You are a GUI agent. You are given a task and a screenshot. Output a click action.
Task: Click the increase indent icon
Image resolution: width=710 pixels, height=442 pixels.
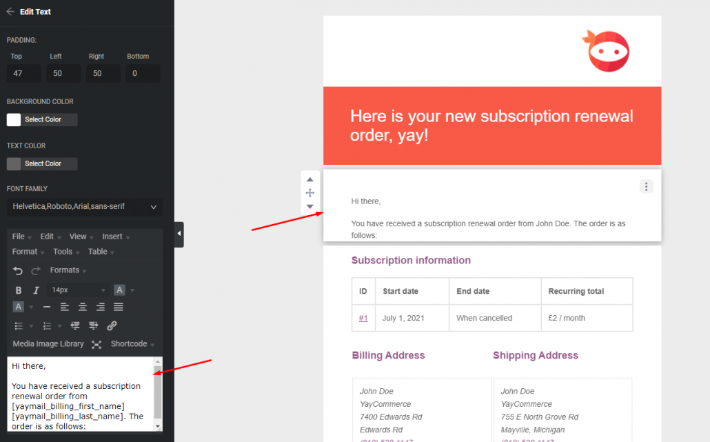[x=93, y=325]
